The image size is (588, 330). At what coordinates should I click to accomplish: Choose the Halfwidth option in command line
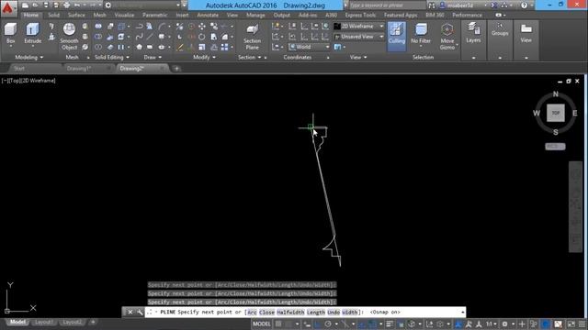pyautogui.click(x=290, y=312)
